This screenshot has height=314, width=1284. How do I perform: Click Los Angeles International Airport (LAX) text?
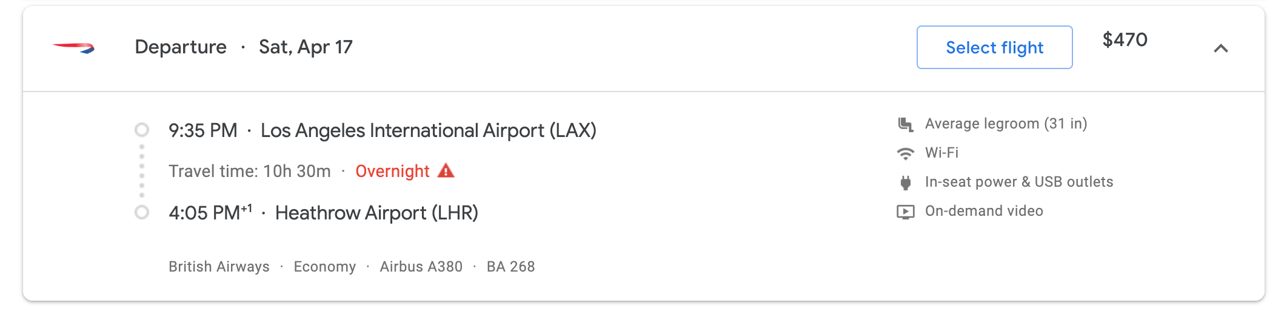coord(428,130)
